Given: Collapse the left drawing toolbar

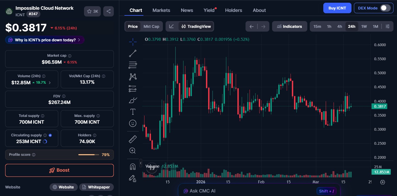Looking at the screenshot, I should [x=141, y=163].
